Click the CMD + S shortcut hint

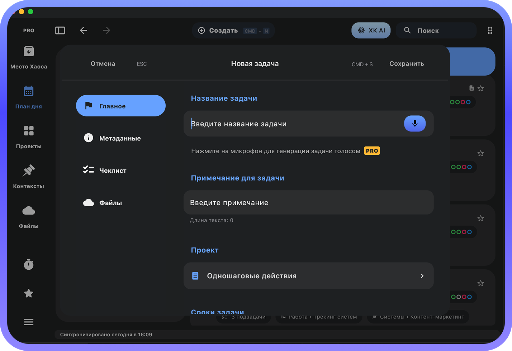362,64
